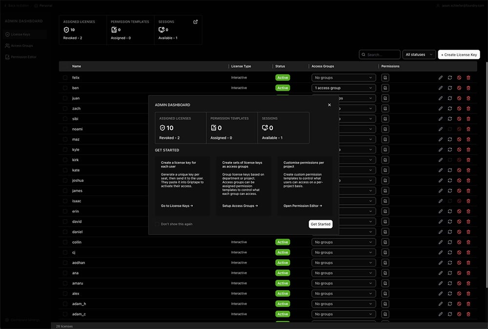This screenshot has height=329, width=488.
Task: Click the name cell 'adam_h'
Action: tap(79, 304)
